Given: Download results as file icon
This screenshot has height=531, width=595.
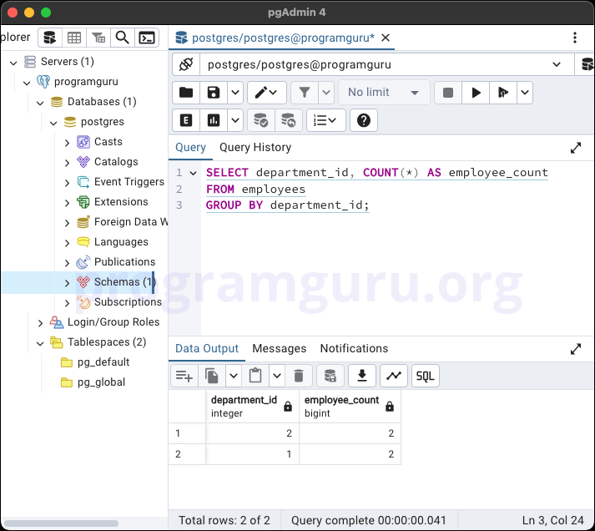Looking at the screenshot, I should tap(362, 376).
